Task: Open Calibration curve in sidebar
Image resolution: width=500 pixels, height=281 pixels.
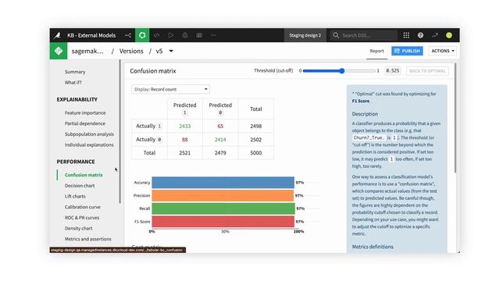Action: pos(83,207)
